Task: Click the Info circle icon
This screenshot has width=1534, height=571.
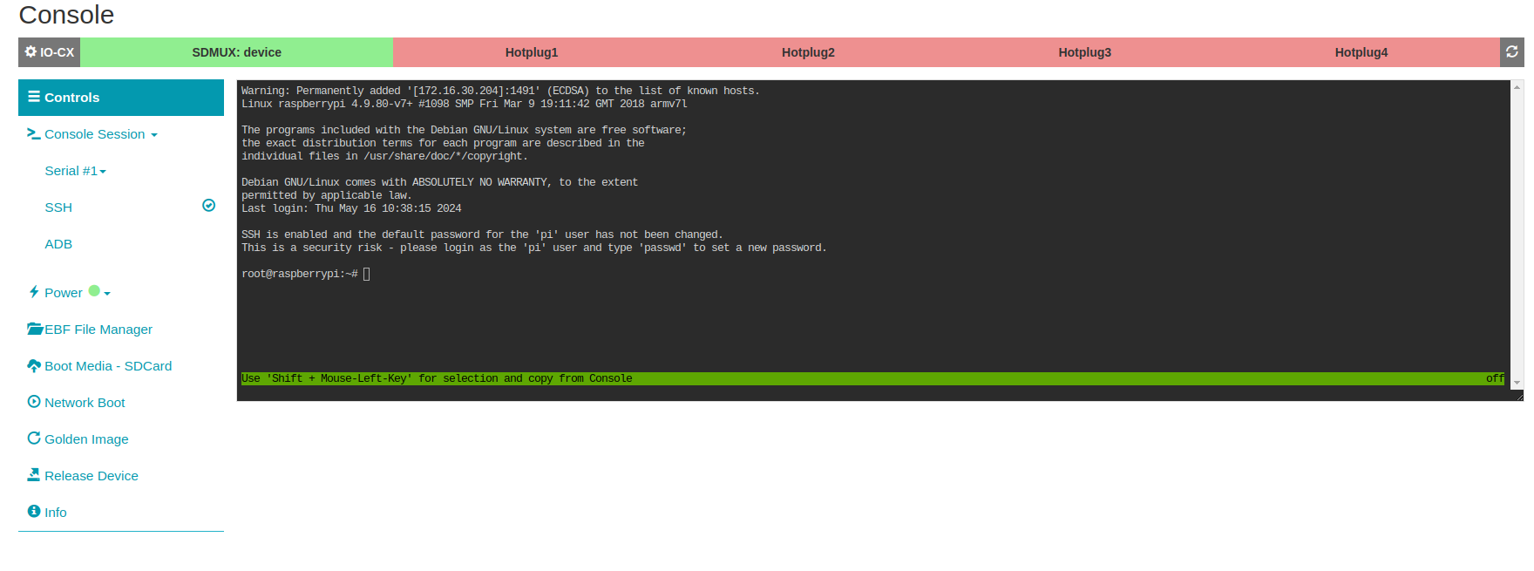Action: pyautogui.click(x=34, y=511)
